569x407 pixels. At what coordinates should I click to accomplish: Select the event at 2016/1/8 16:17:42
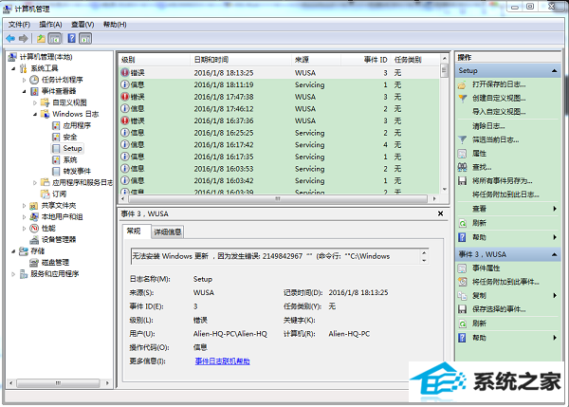[280, 144]
